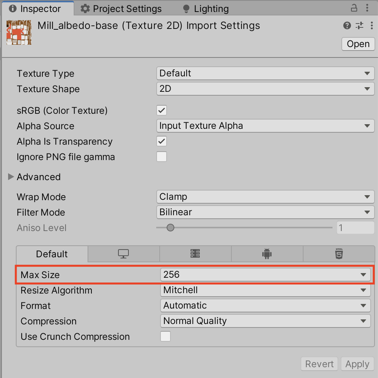378x378 pixels.
Task: Toggle the sRGB (Color Texture) checkbox
Action: [x=162, y=111]
